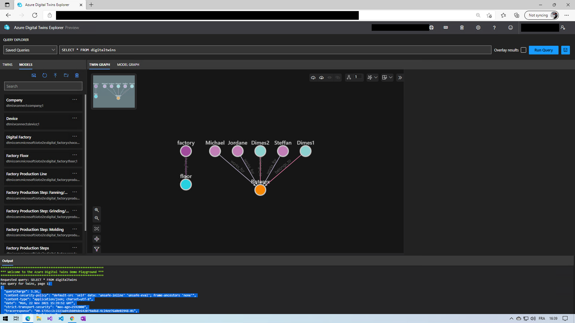This screenshot has height=323, width=575.
Task: Select the Export Graph cloud download icon
Action: click(313, 77)
